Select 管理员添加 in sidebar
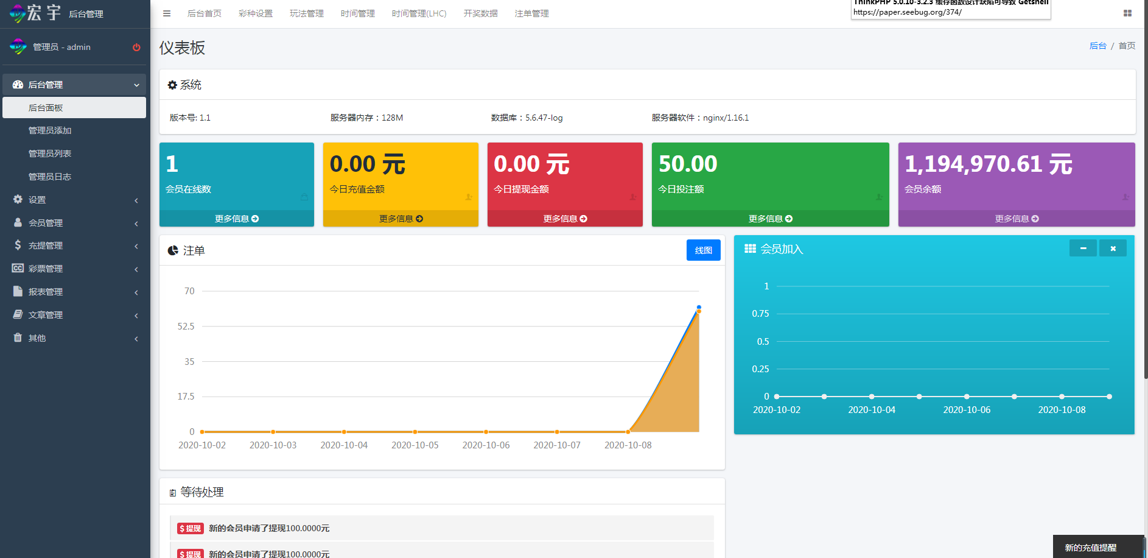 pyautogui.click(x=74, y=130)
